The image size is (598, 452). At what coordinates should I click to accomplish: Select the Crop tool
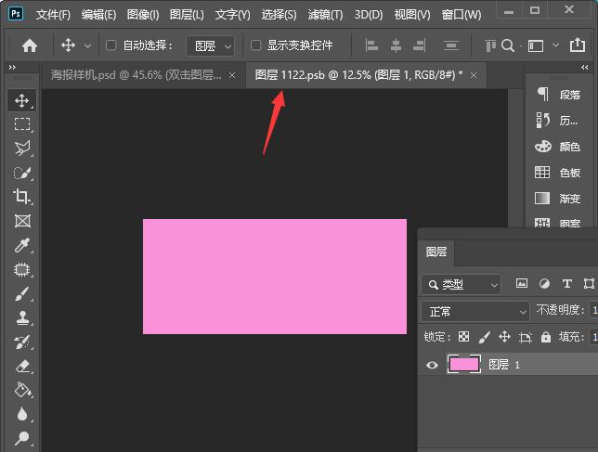pyautogui.click(x=22, y=196)
